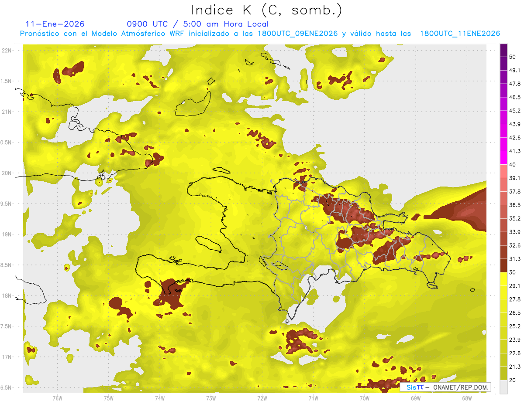Image resolution: width=524 pixels, height=404 pixels.
Task: Click the '70W' longitude label
Action: click(365, 398)
